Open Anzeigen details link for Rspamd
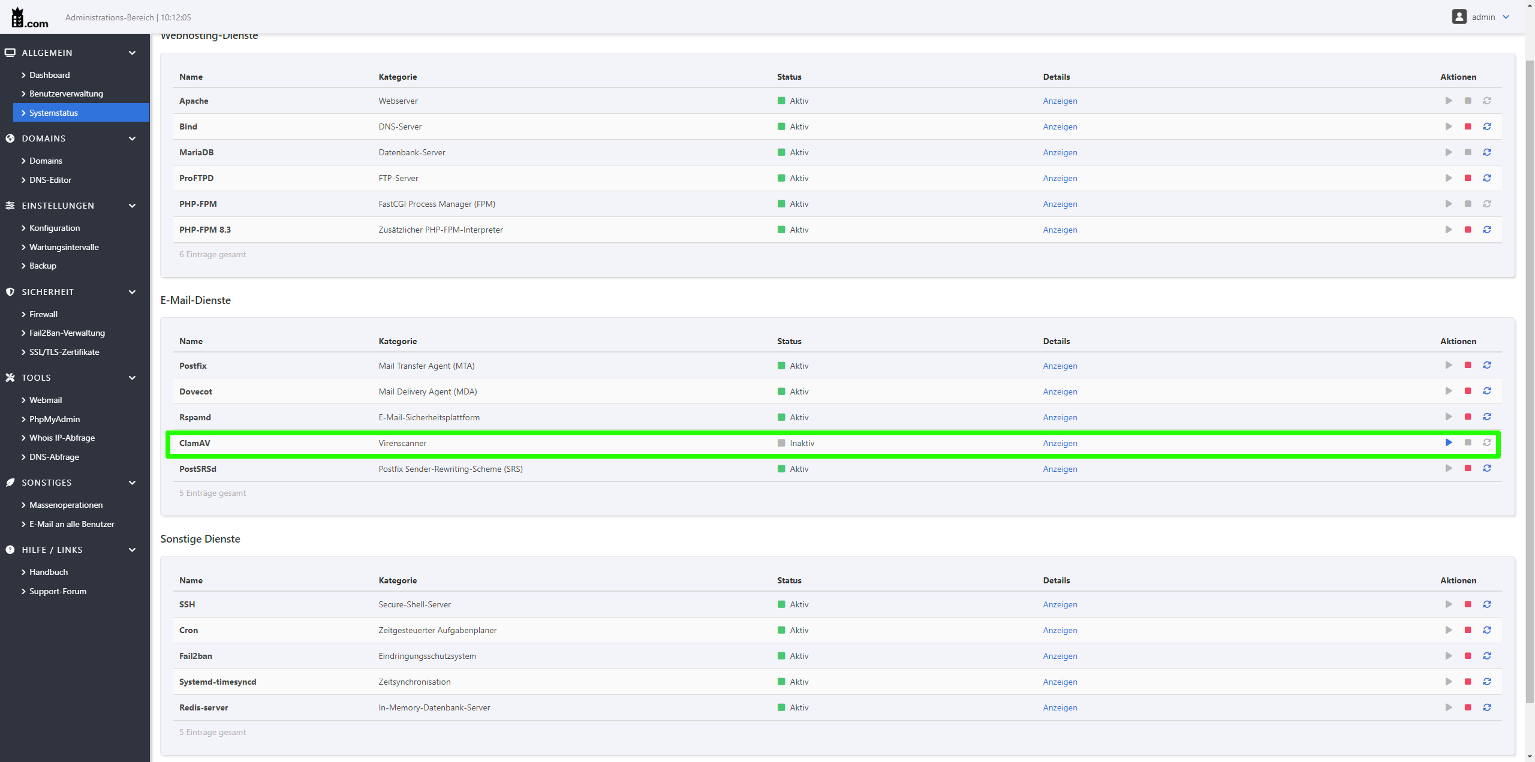 [x=1060, y=417]
